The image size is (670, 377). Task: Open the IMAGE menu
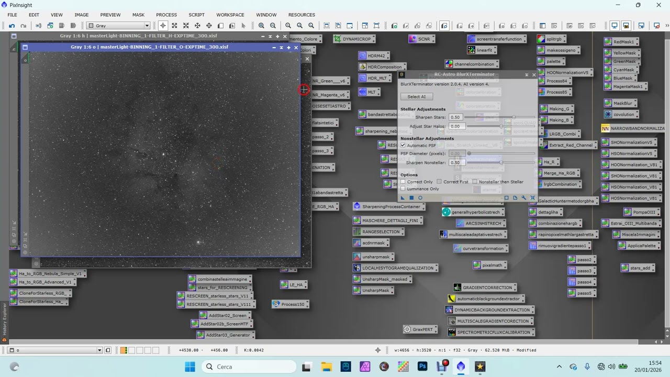point(82,15)
